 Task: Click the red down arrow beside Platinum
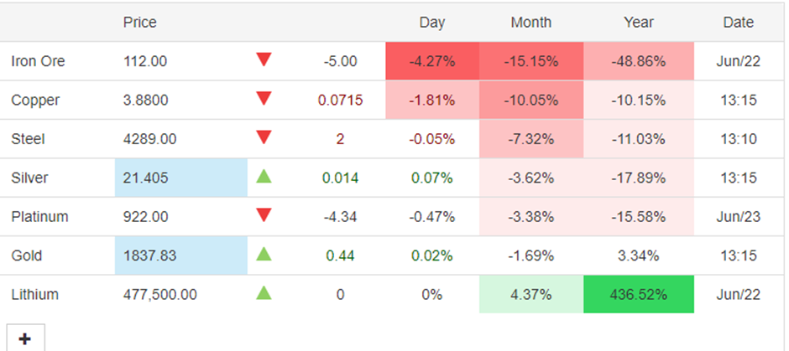tap(264, 215)
